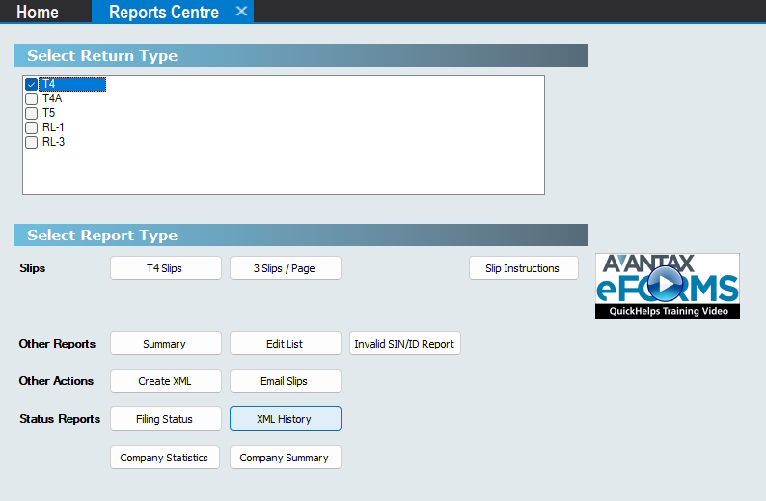Generate the Summary report
Screen dimensions: 766x501
pos(166,344)
